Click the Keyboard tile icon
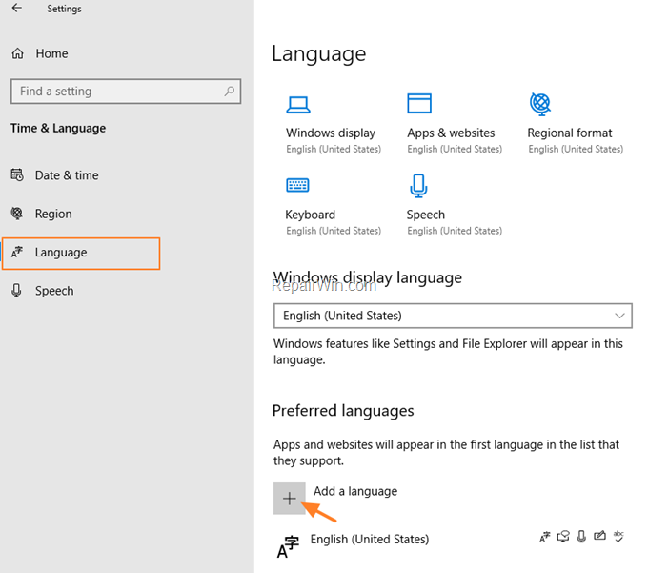This screenshot has width=648, height=573. pyautogui.click(x=297, y=185)
